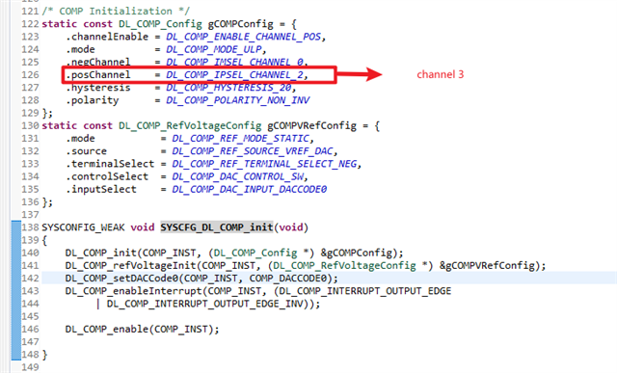This screenshot has height=373, width=617.
Task: Click DL_COMP_Config type on line 122
Action: 160,24
